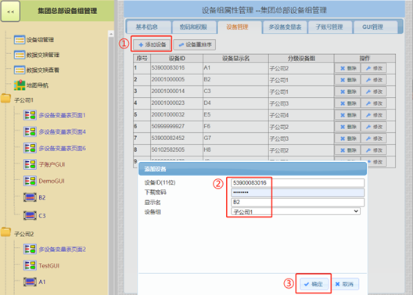Delete device D4 row
413x295 pixels.
tap(347, 103)
